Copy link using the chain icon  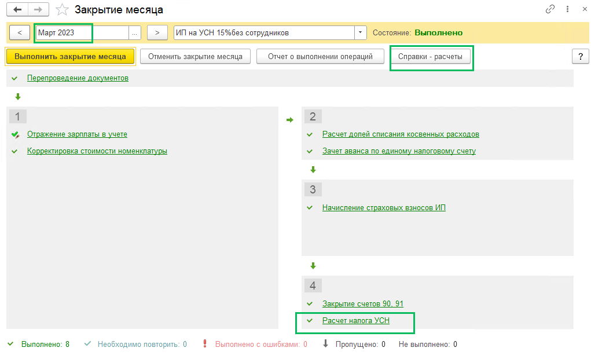point(550,10)
